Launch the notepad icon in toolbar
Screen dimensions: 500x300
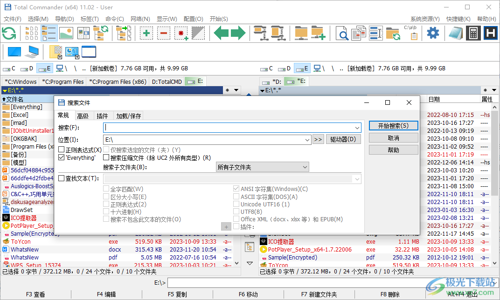(456, 33)
